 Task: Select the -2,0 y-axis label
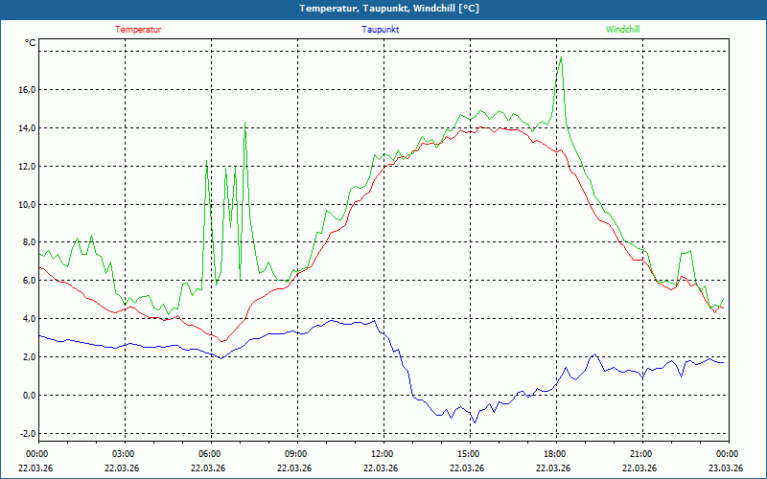[x=26, y=433]
